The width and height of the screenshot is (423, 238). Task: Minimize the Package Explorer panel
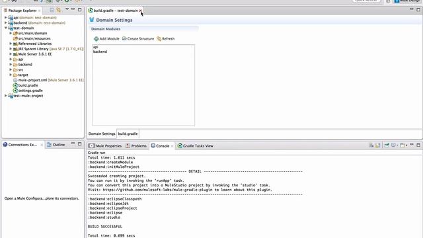73,9
